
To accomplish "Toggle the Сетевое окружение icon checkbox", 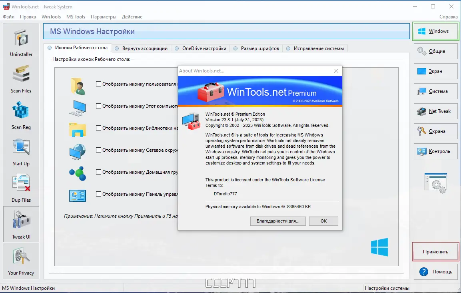I will 98,150.
